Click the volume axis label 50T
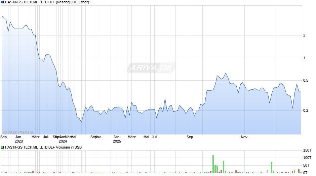This screenshot has width=316, height=176. [306, 165]
